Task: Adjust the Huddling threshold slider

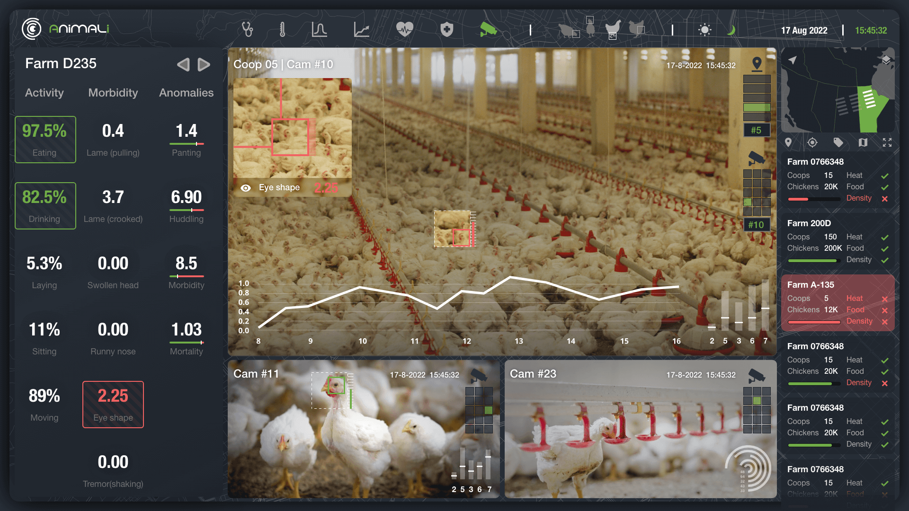Action: tap(187, 210)
